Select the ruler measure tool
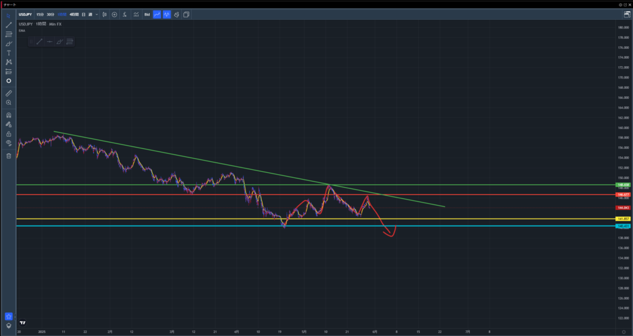The height and width of the screenshot is (336, 633). tap(9, 93)
